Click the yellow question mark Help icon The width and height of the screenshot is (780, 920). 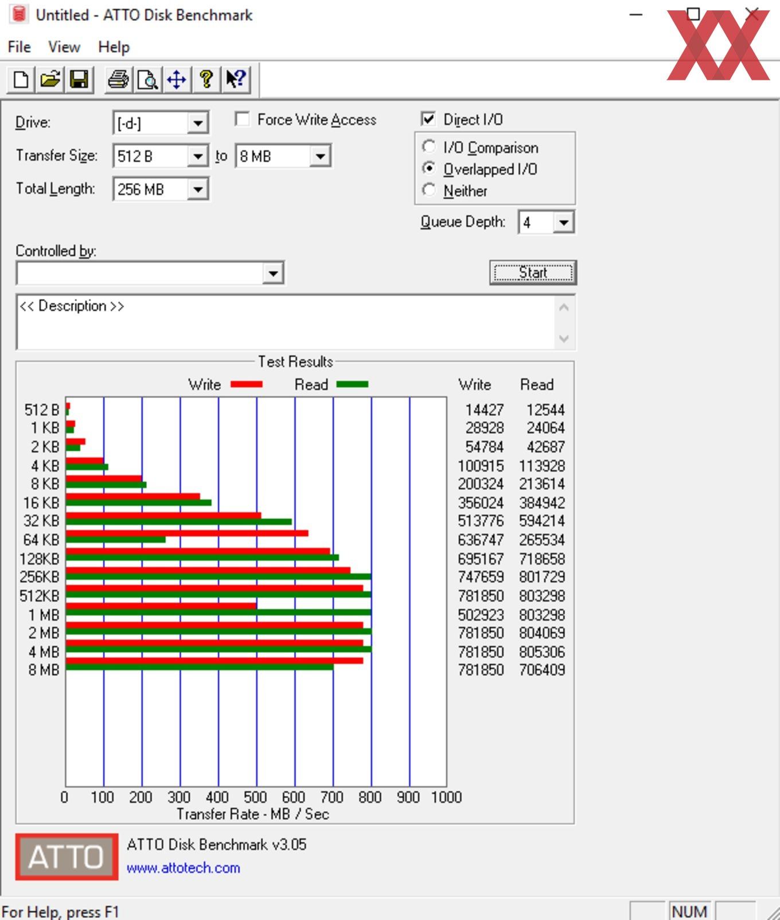pos(206,79)
